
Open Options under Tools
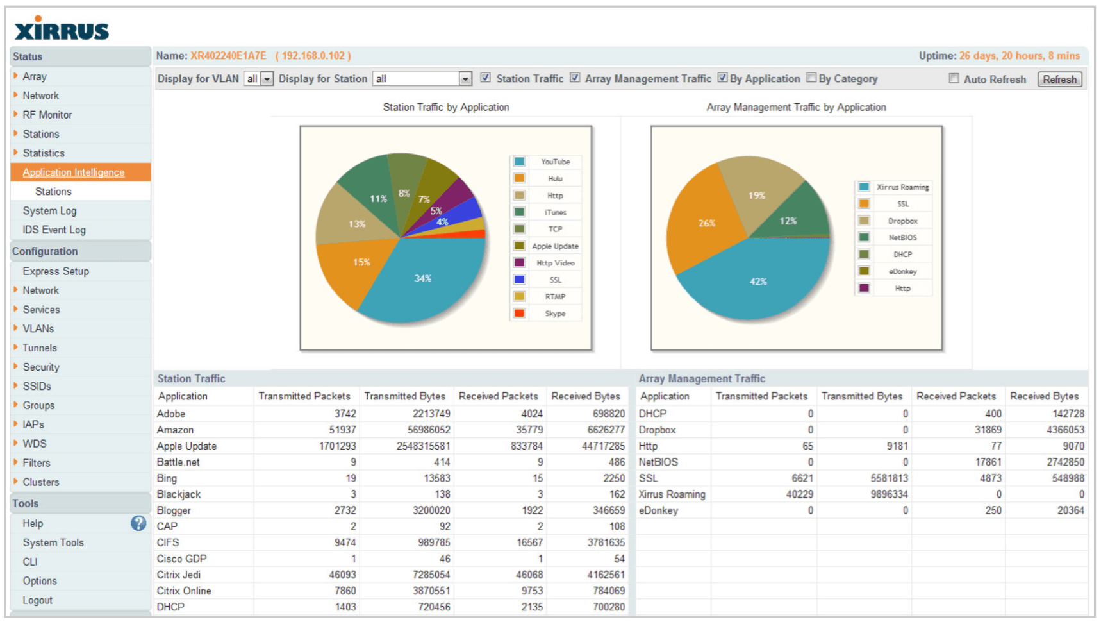point(40,581)
